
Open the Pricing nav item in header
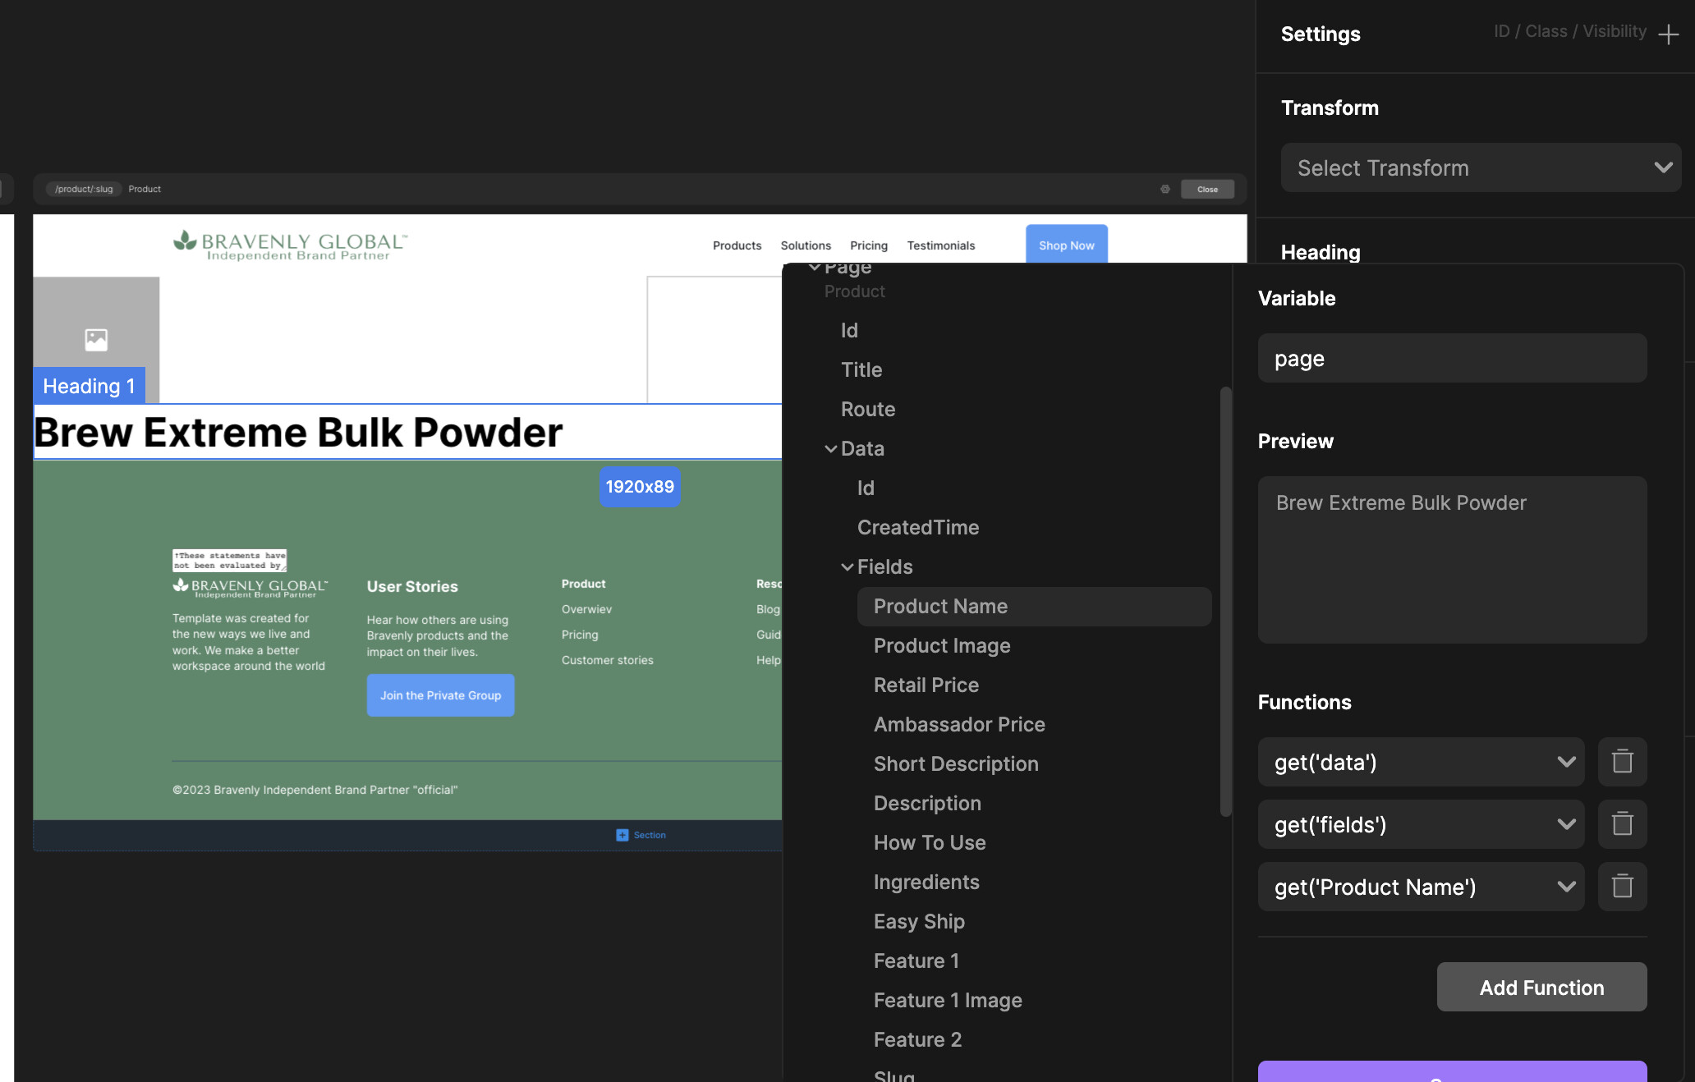(x=869, y=245)
